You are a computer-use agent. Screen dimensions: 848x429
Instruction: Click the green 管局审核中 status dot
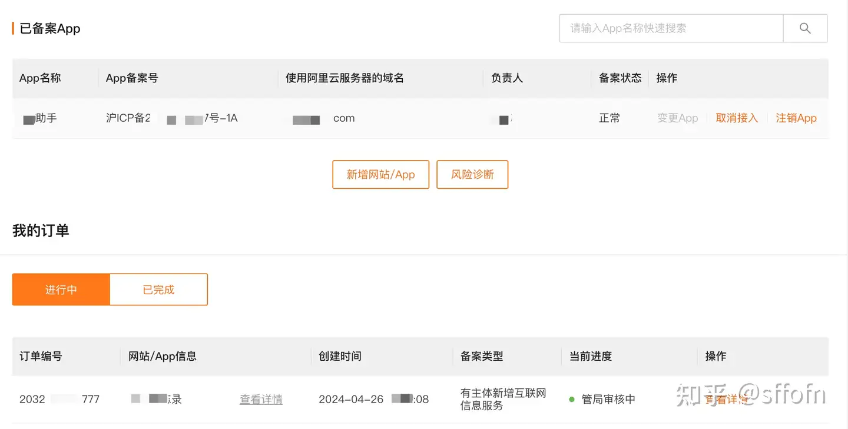(572, 400)
